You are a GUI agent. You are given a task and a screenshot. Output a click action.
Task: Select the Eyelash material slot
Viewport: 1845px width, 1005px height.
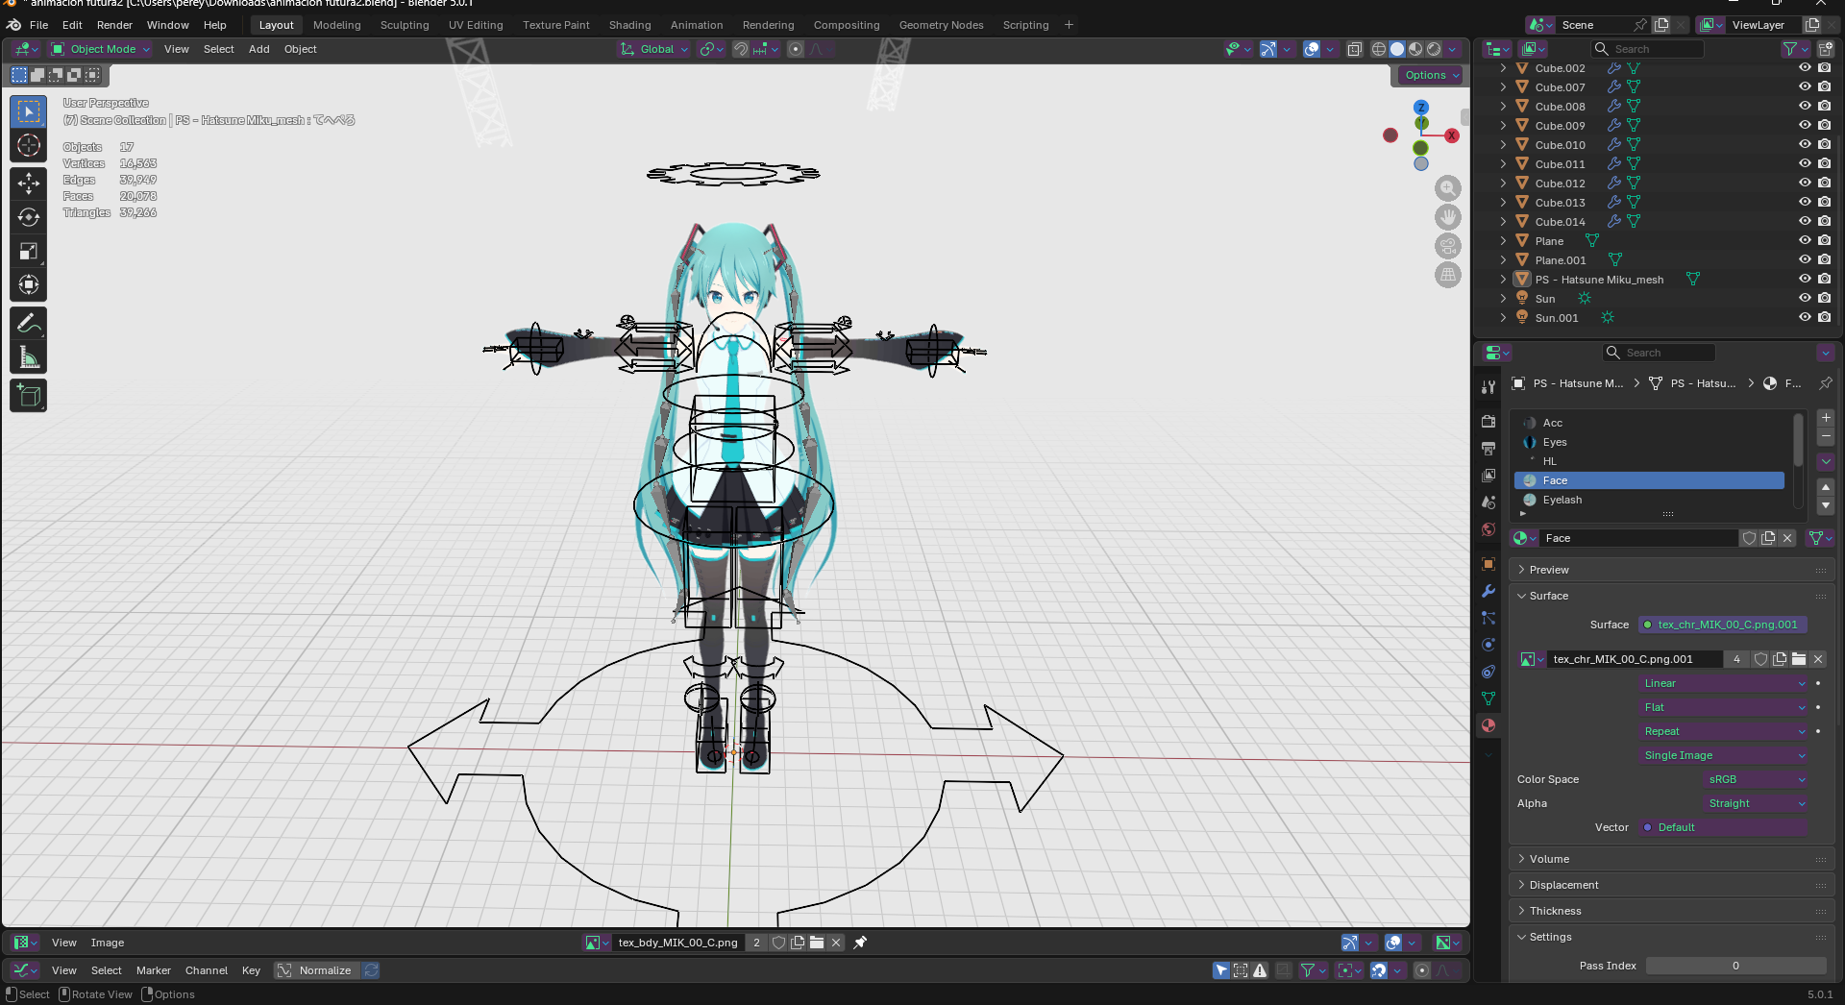pyautogui.click(x=1649, y=500)
